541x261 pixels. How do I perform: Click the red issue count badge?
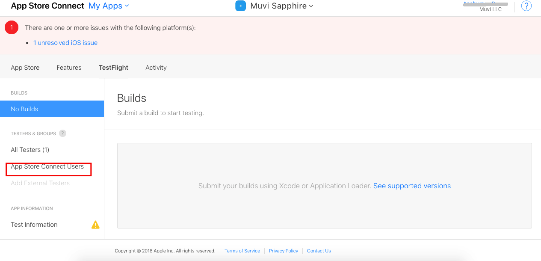(x=12, y=27)
